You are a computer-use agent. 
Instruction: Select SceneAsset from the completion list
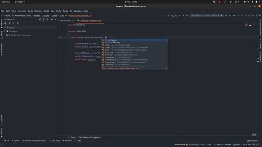[135, 57]
